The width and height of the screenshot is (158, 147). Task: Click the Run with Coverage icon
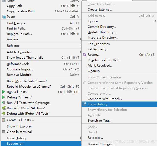click(4, 103)
